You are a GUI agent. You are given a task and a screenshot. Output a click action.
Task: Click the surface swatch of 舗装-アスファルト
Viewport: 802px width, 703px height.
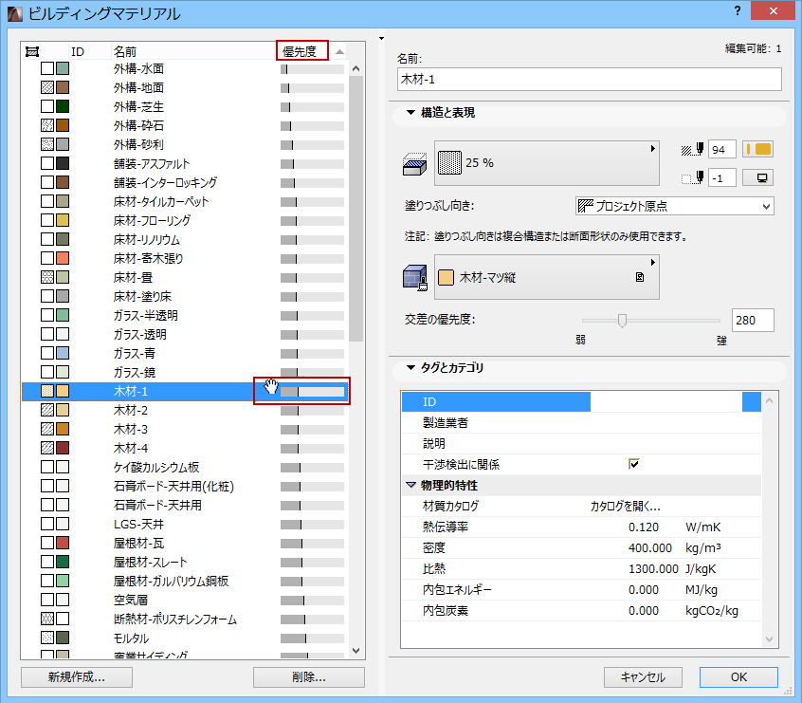click(63, 163)
